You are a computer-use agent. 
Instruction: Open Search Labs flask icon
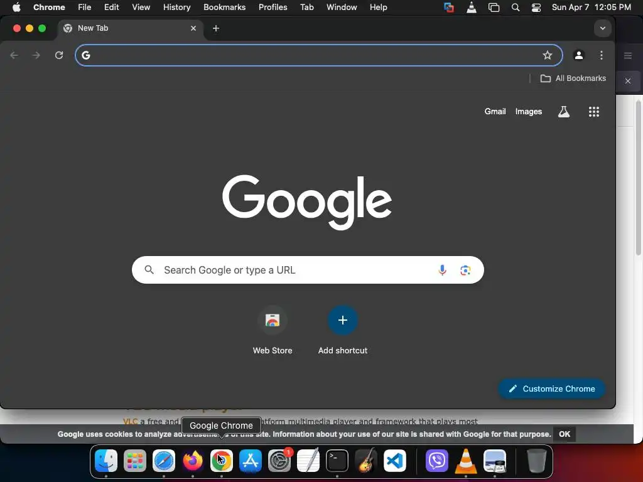[564, 112]
